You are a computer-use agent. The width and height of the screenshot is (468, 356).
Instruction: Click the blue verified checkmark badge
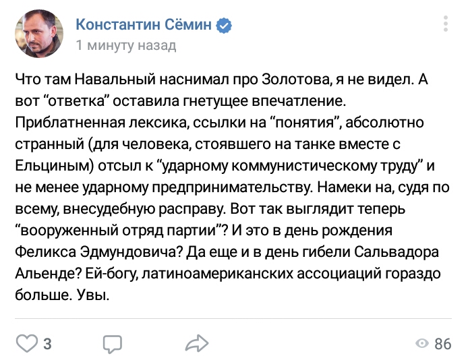pyautogui.click(x=224, y=25)
